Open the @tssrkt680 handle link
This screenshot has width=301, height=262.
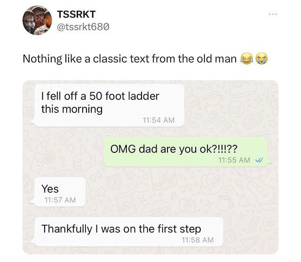tap(83, 27)
